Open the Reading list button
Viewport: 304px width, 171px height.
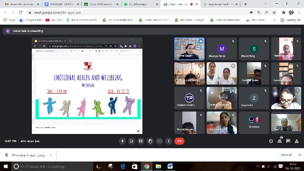tap(290, 20)
